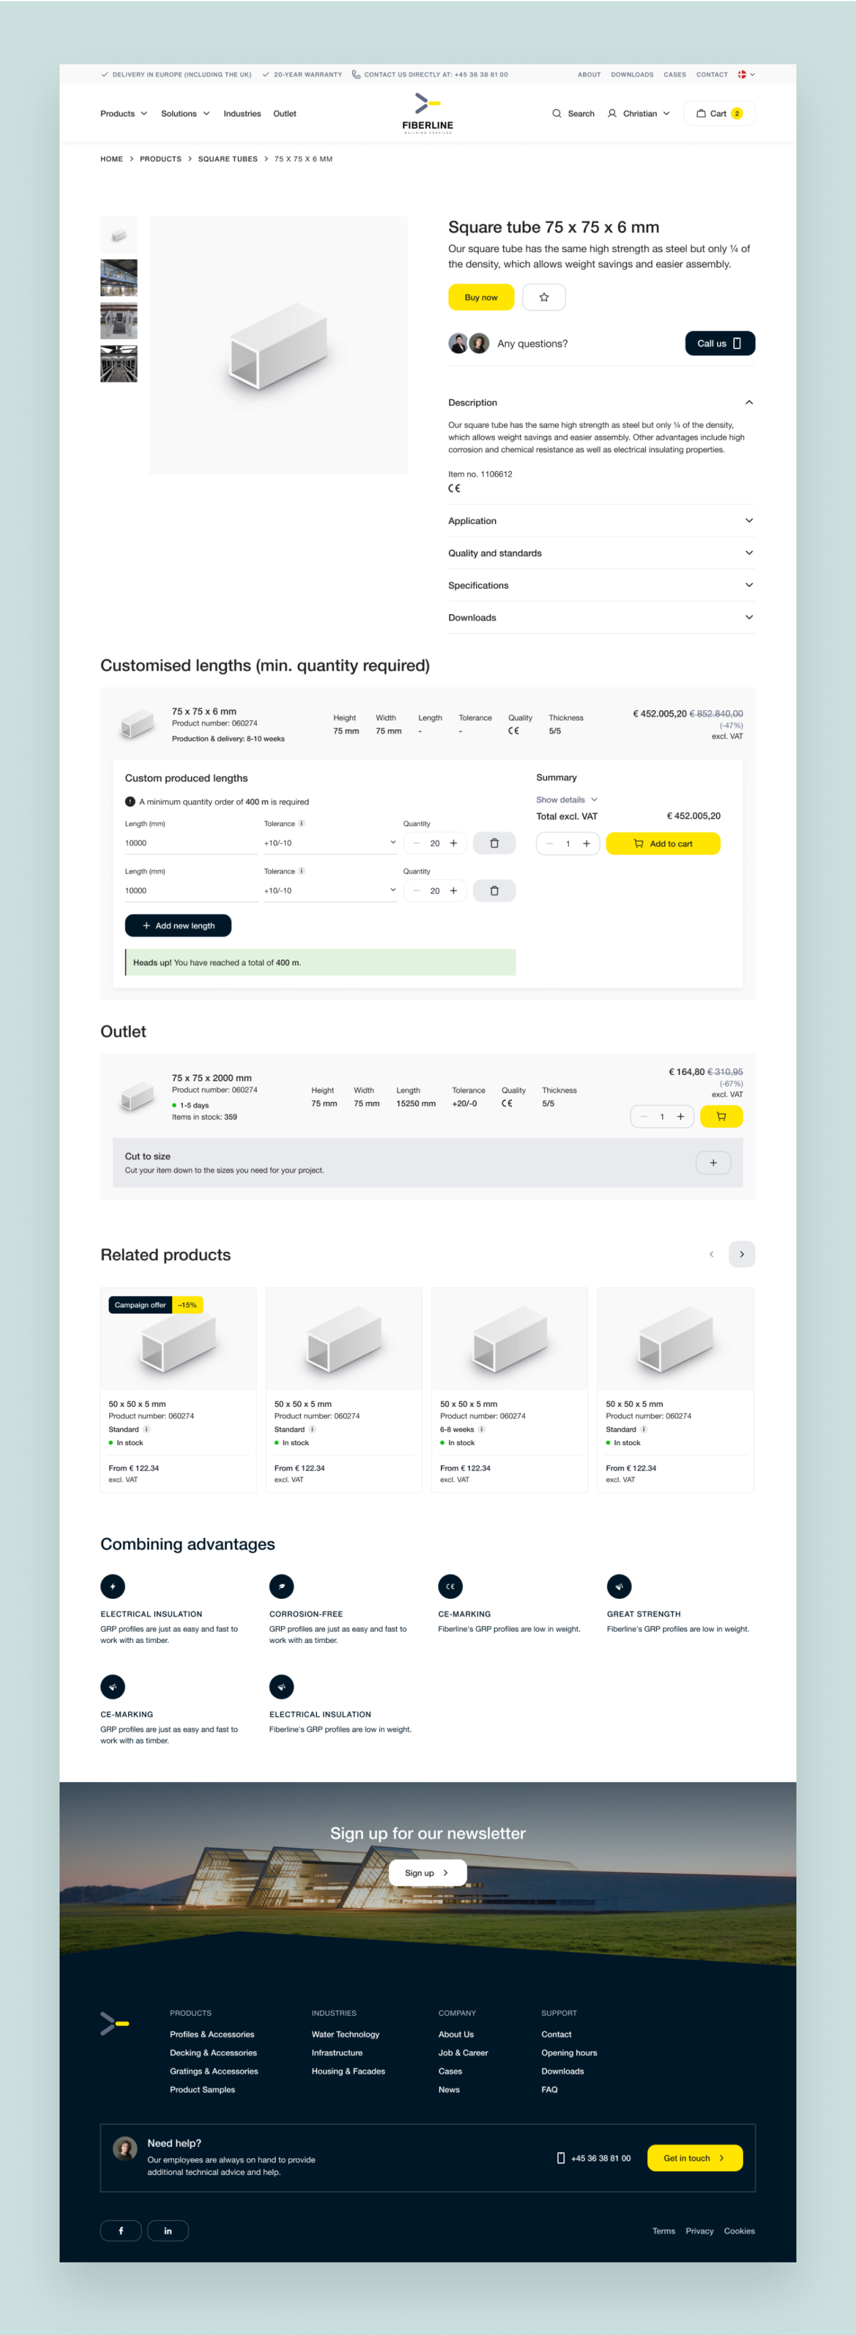The image size is (856, 2335).
Task: Click the Fiberline logo in header
Action: click(x=427, y=115)
